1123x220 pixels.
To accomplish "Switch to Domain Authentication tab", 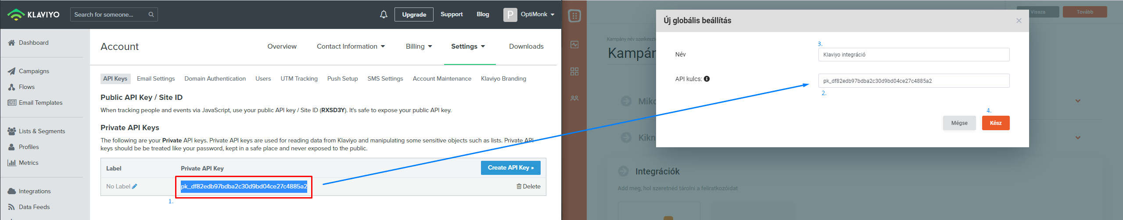I will click(215, 78).
